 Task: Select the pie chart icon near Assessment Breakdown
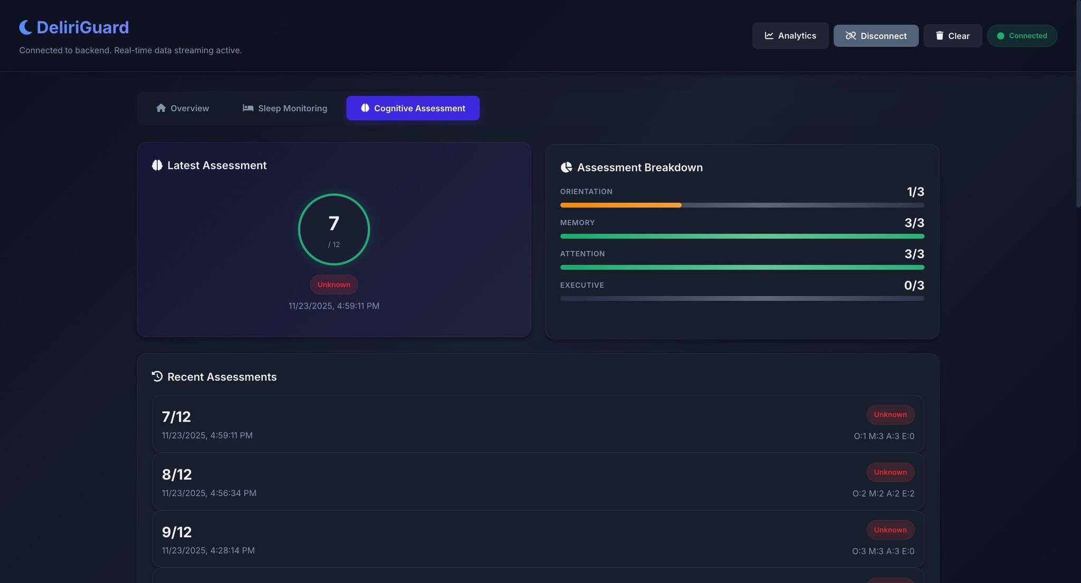click(x=566, y=167)
